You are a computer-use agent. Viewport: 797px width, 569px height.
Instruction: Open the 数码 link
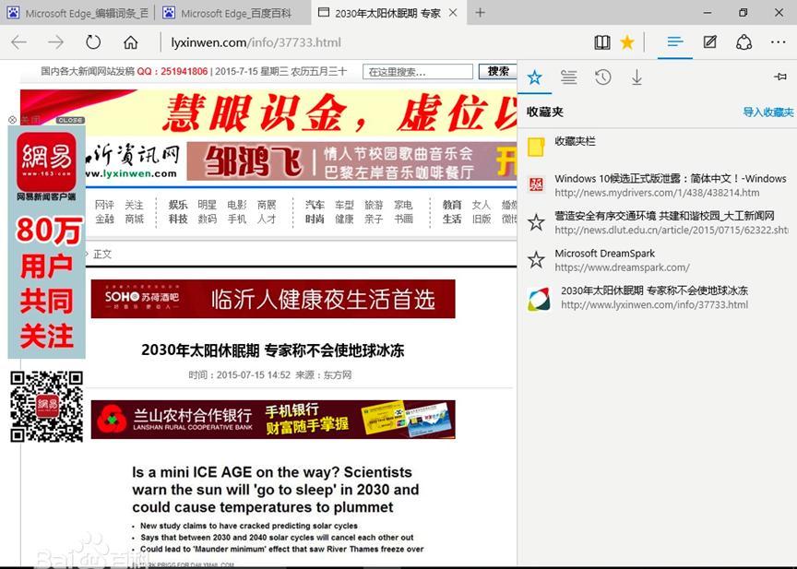pos(207,219)
